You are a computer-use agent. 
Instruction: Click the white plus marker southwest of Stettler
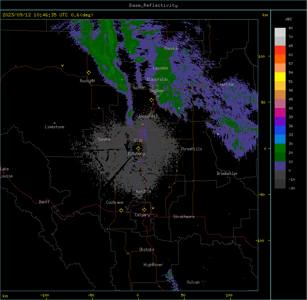218,134
